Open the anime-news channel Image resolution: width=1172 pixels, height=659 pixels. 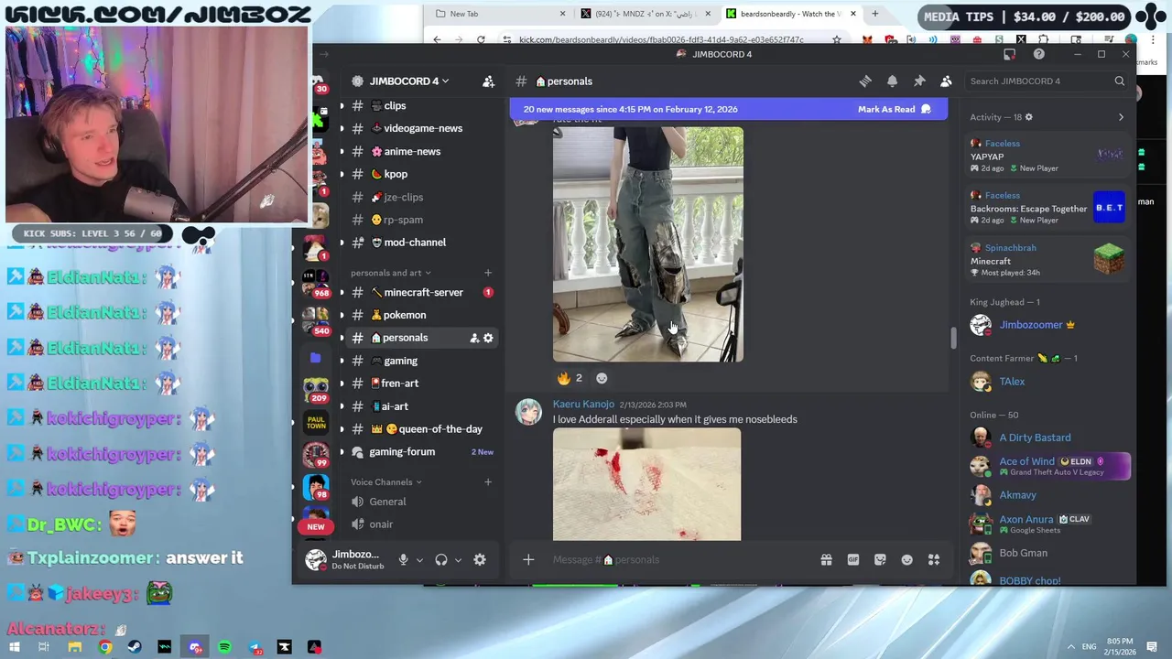pyautogui.click(x=412, y=151)
